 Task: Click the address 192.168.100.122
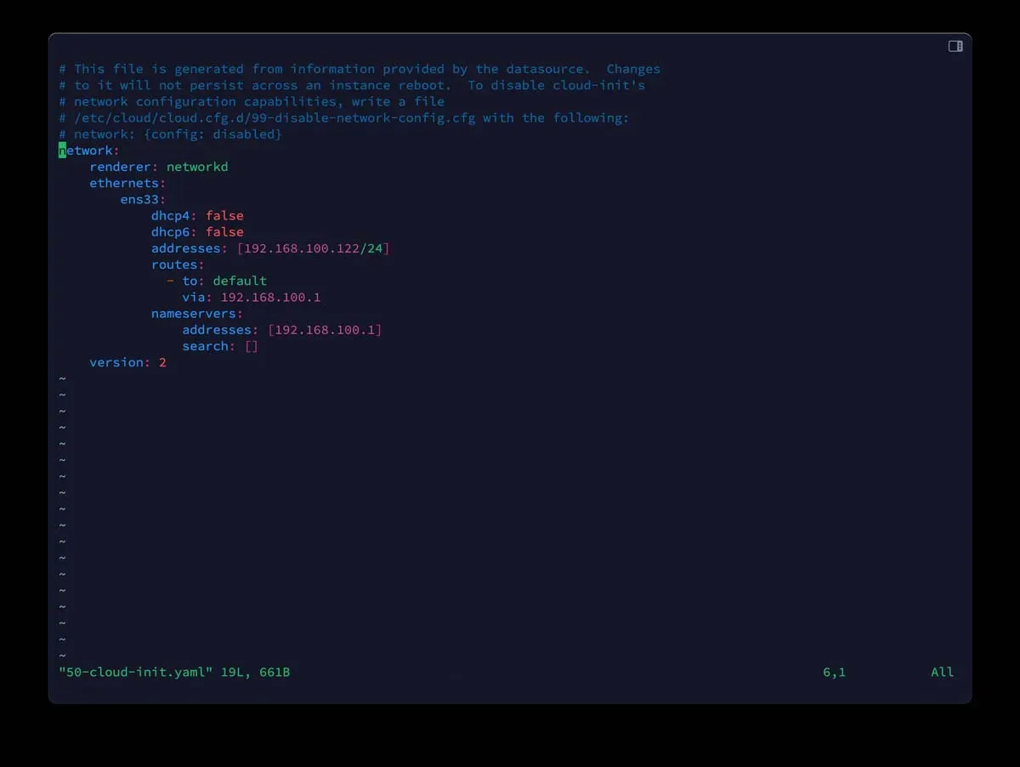click(x=302, y=248)
